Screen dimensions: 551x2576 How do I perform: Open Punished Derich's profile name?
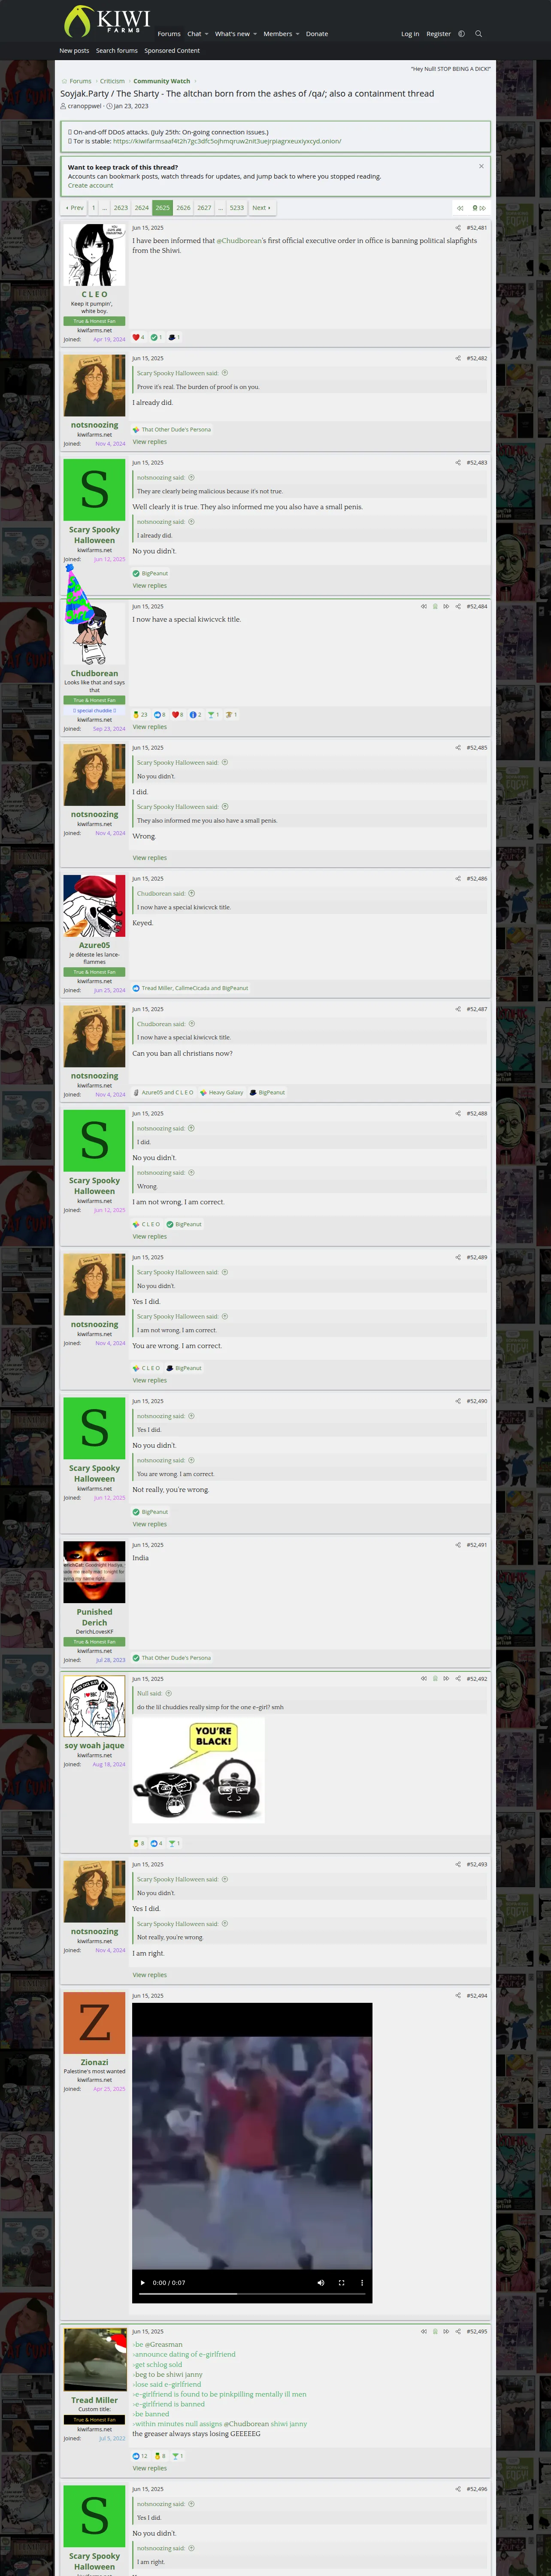point(94,1617)
